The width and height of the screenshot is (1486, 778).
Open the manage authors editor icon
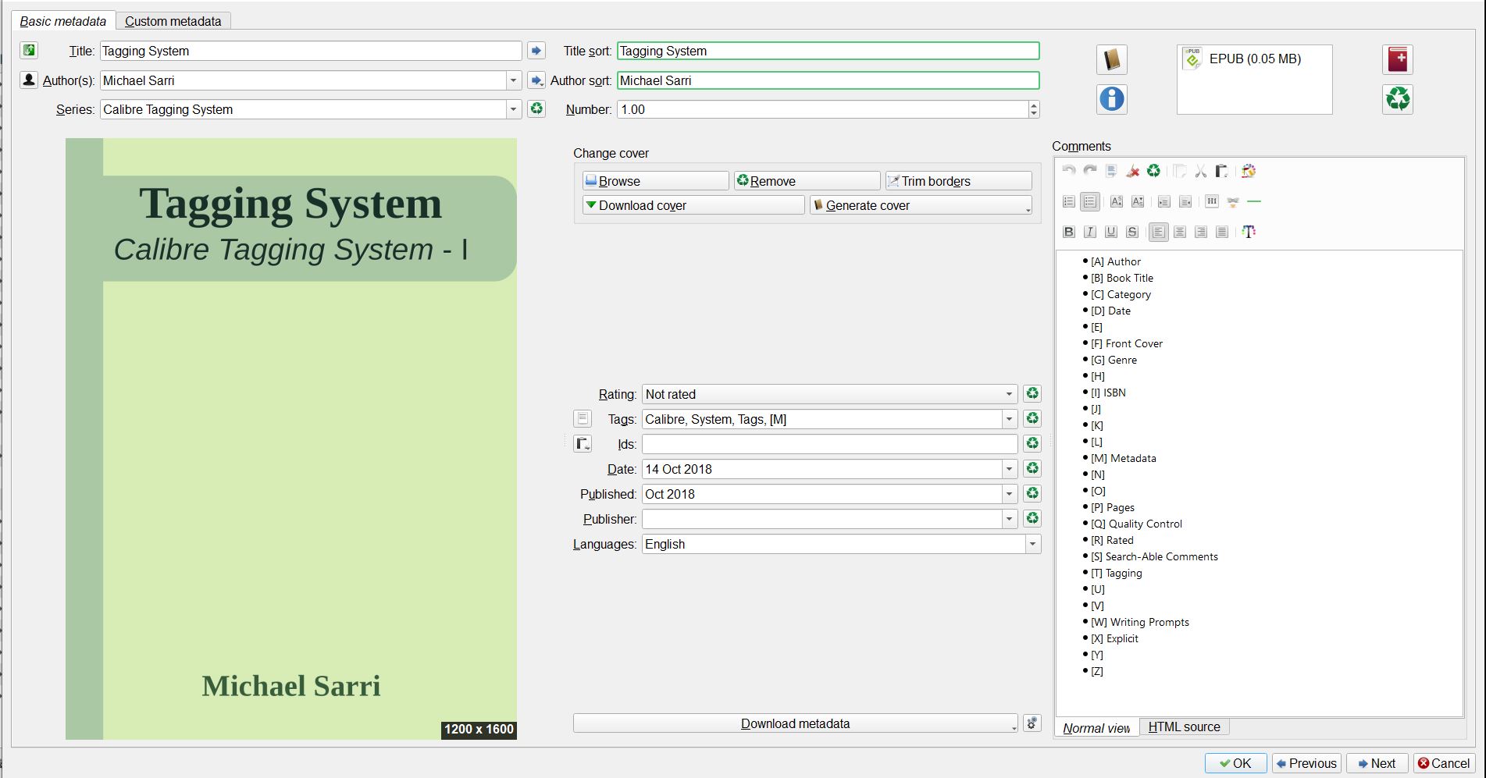(29, 80)
